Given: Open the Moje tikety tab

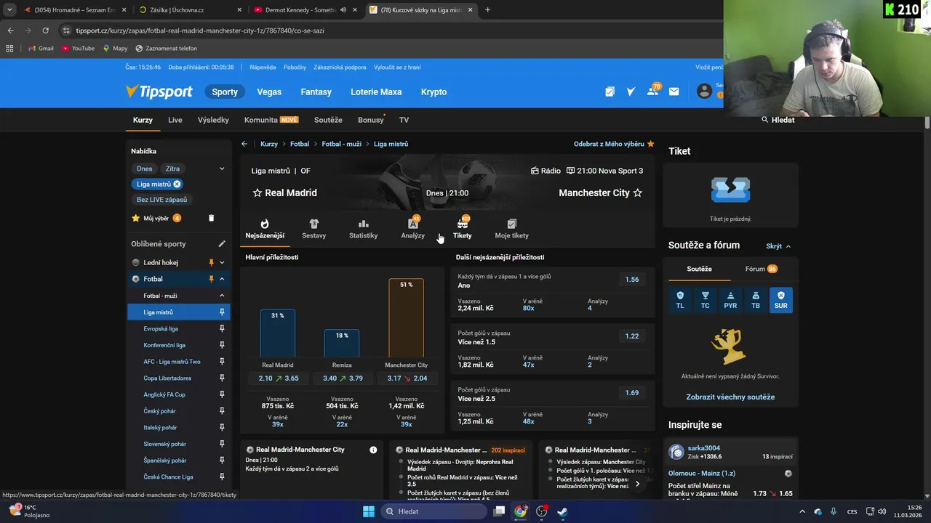Looking at the screenshot, I should click(x=511, y=228).
